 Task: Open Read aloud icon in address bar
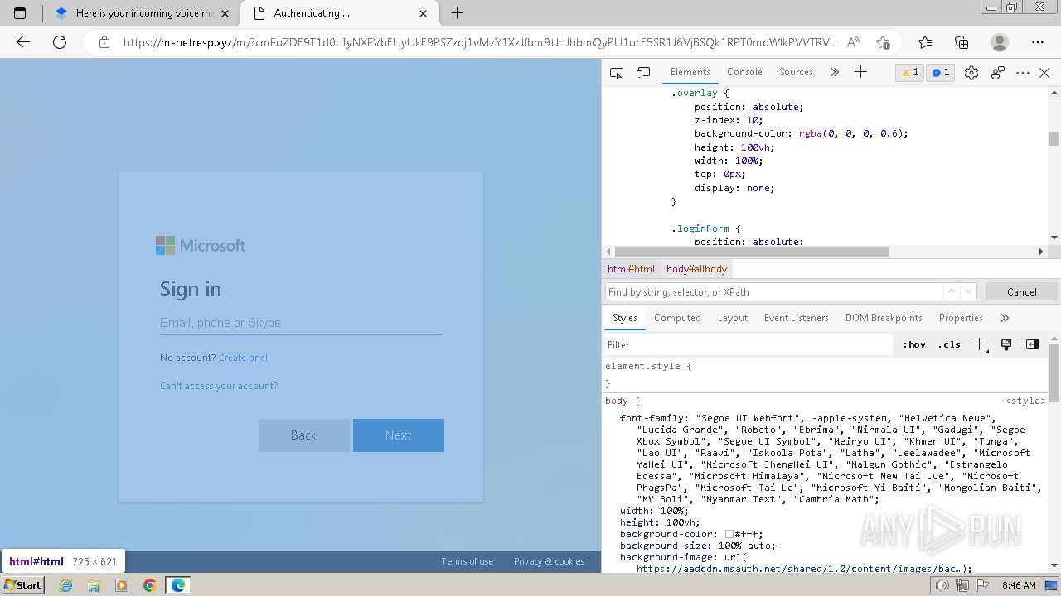853,42
